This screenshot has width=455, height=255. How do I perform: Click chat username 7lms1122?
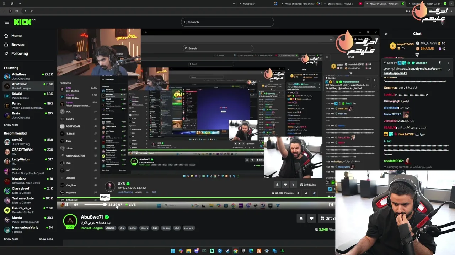click(391, 121)
